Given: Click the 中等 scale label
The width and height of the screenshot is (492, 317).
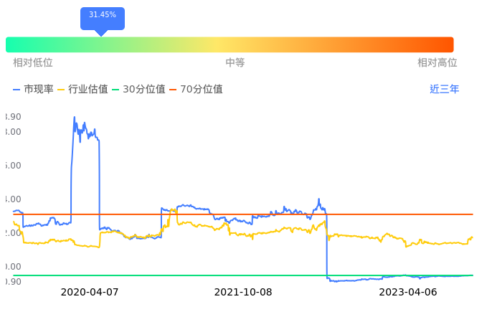Looking at the screenshot, I should pyautogui.click(x=235, y=63).
